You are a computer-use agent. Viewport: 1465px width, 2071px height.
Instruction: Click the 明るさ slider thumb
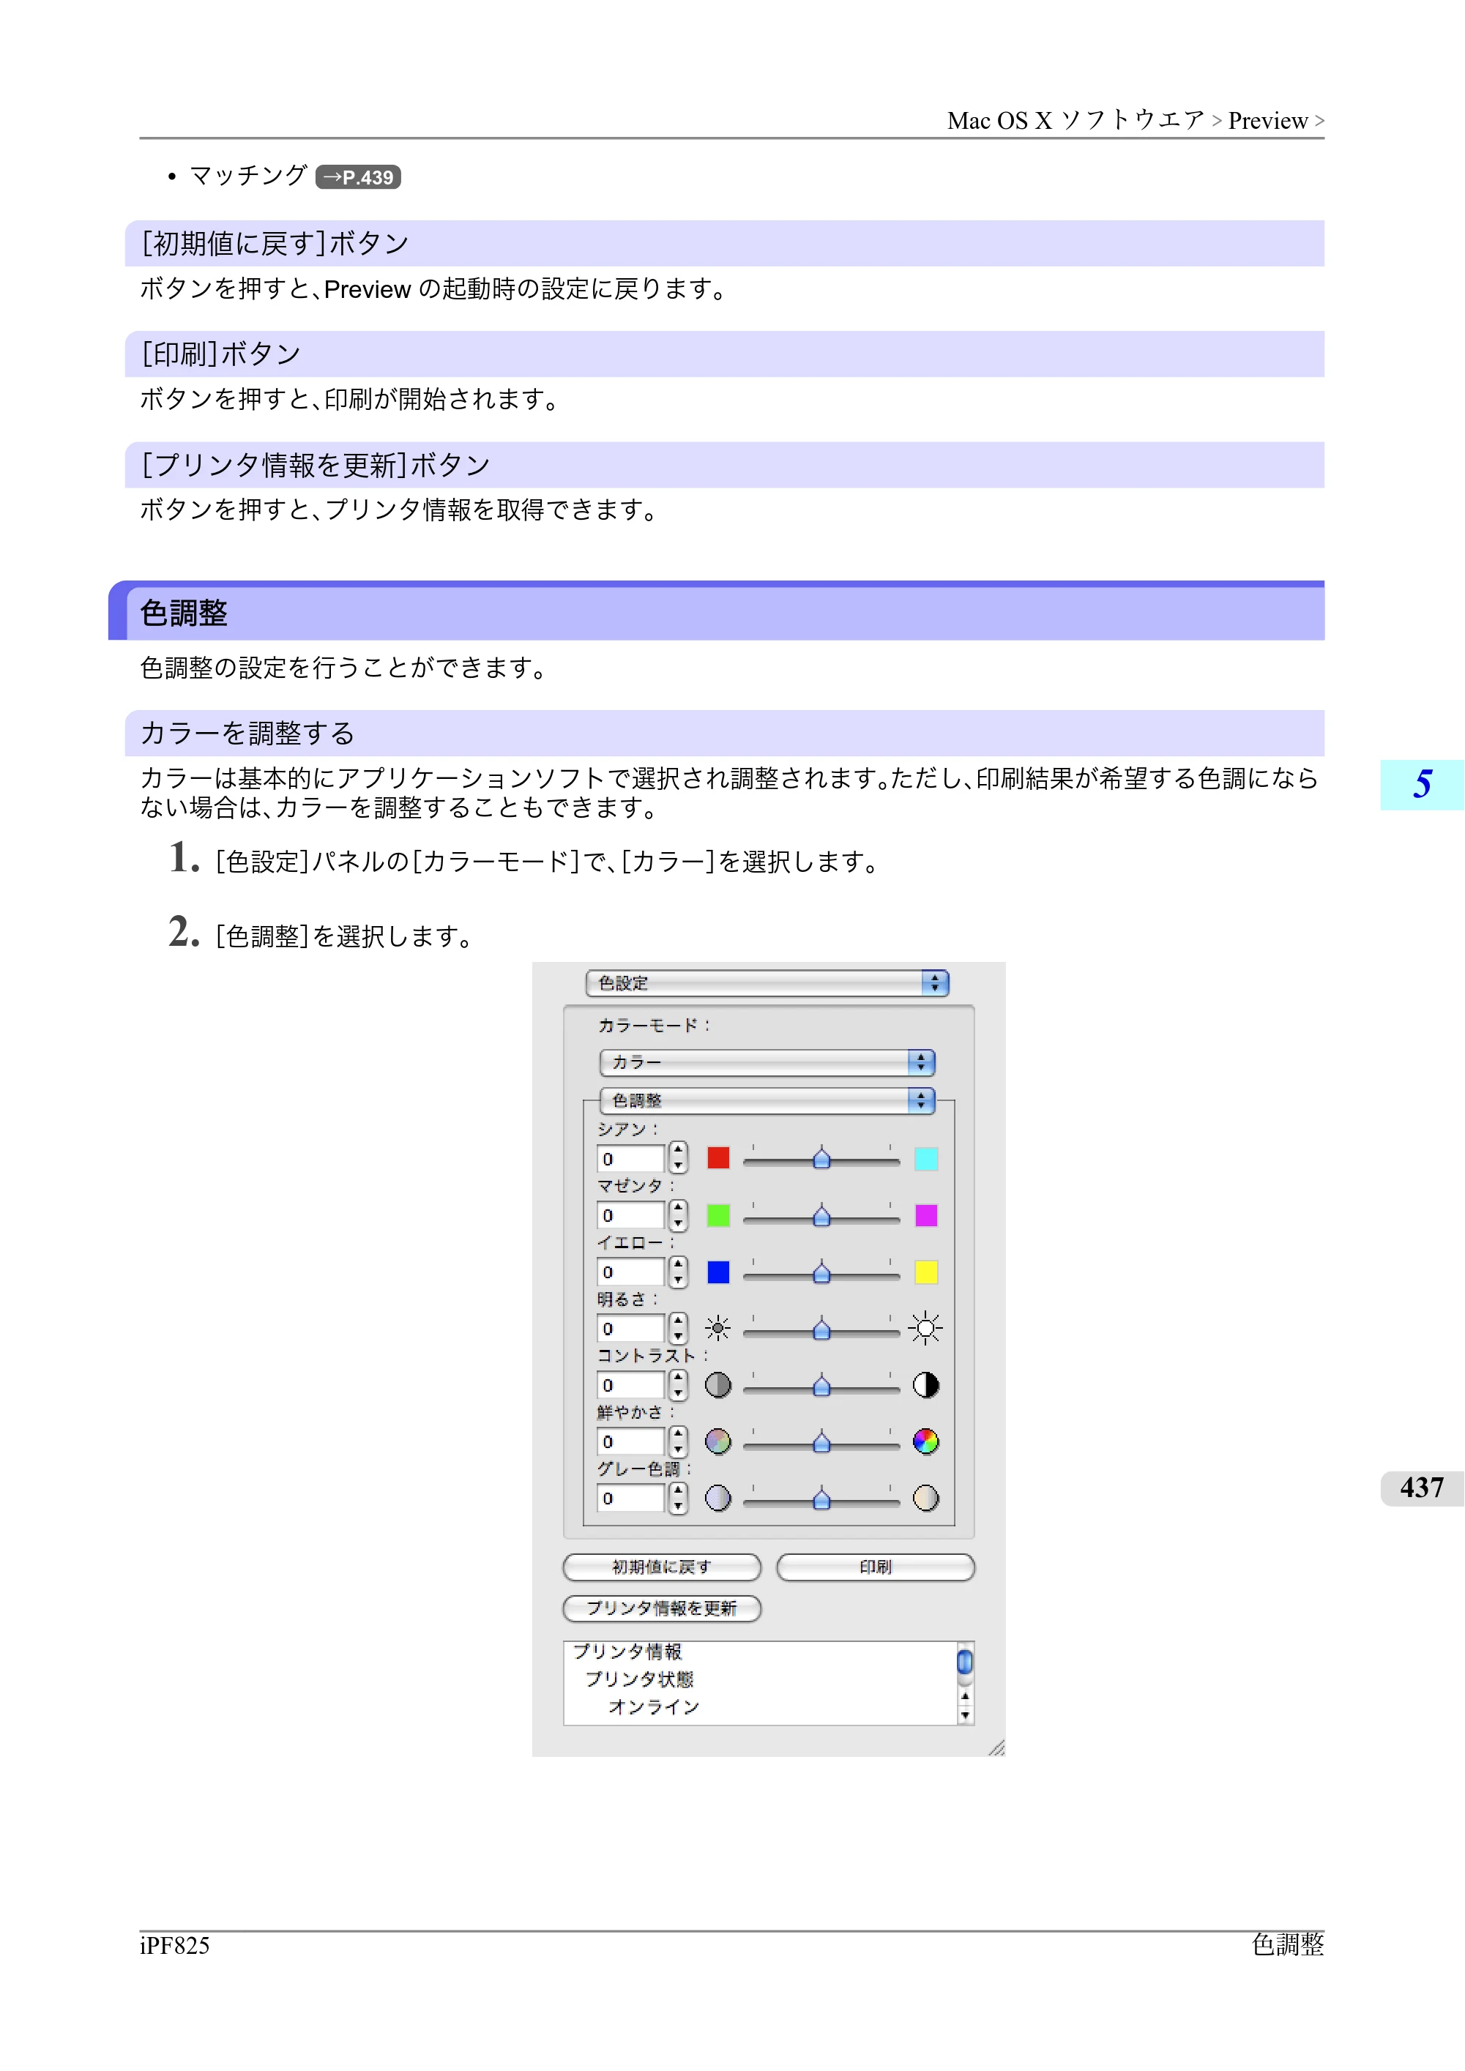(x=821, y=1329)
